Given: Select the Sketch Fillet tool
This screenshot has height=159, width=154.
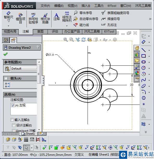Looking at the screenshot, I should pos(144,92).
